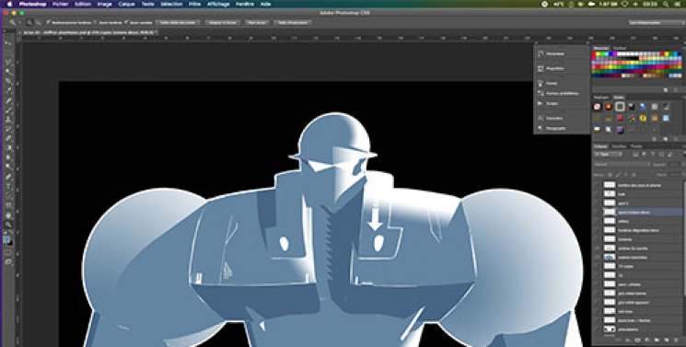Click new group folder icon in Calques panel

(657, 340)
